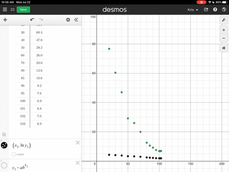Select x-value cell 95 in table
This screenshot has width=229, height=172.
22,94
